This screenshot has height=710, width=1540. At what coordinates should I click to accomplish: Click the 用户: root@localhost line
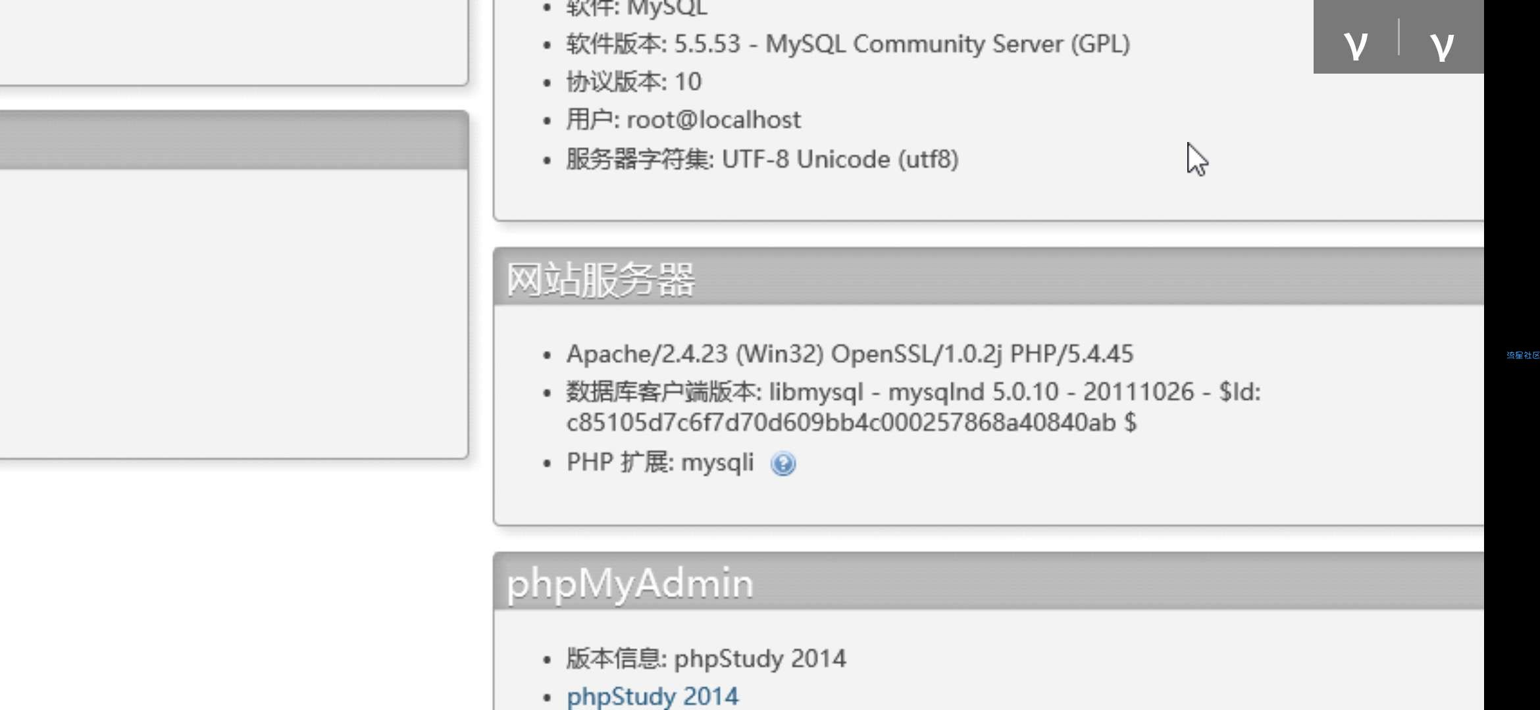683,120
